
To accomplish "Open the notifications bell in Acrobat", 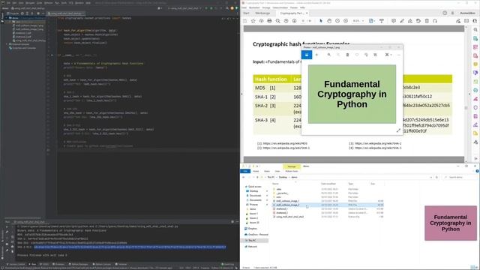I will click(x=452, y=13).
